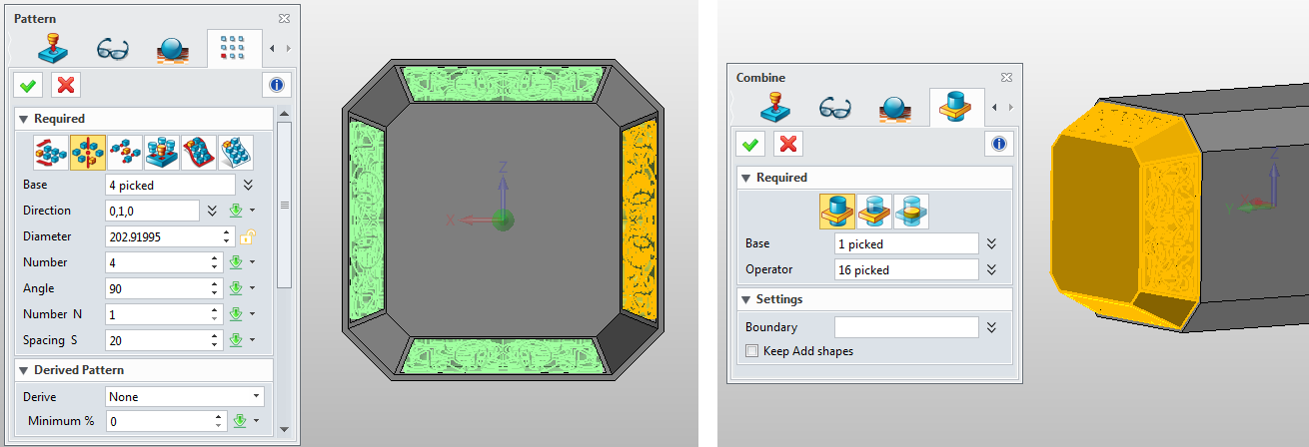The image size is (1309, 447).
Task: Click the Operator field '16 picked'
Action: point(906,269)
